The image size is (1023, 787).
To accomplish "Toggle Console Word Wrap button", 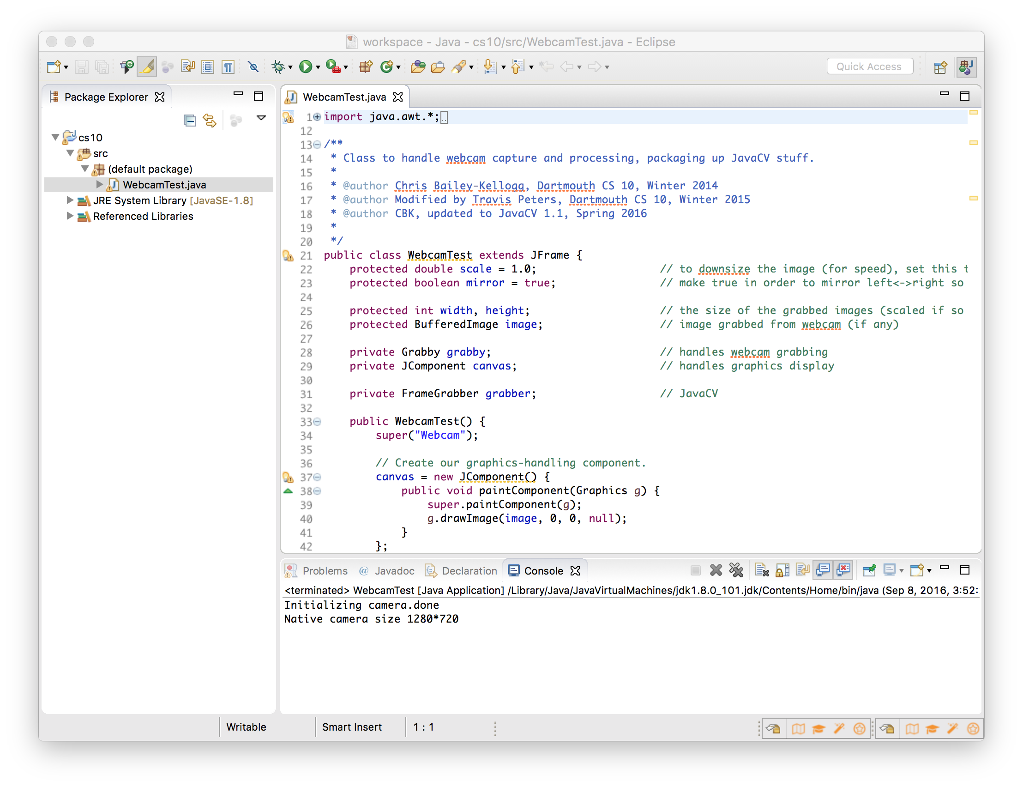I will pos(803,570).
